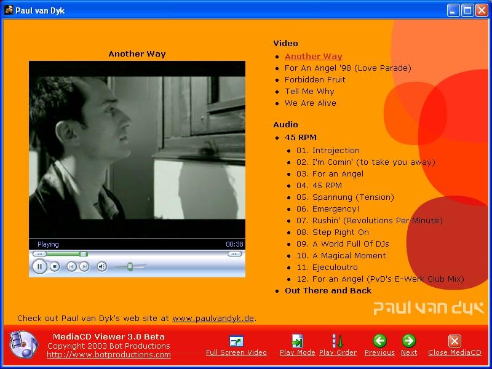The height and width of the screenshot is (369, 492).
Task: Click the Close MediaCD X icon
Action: tap(454, 341)
